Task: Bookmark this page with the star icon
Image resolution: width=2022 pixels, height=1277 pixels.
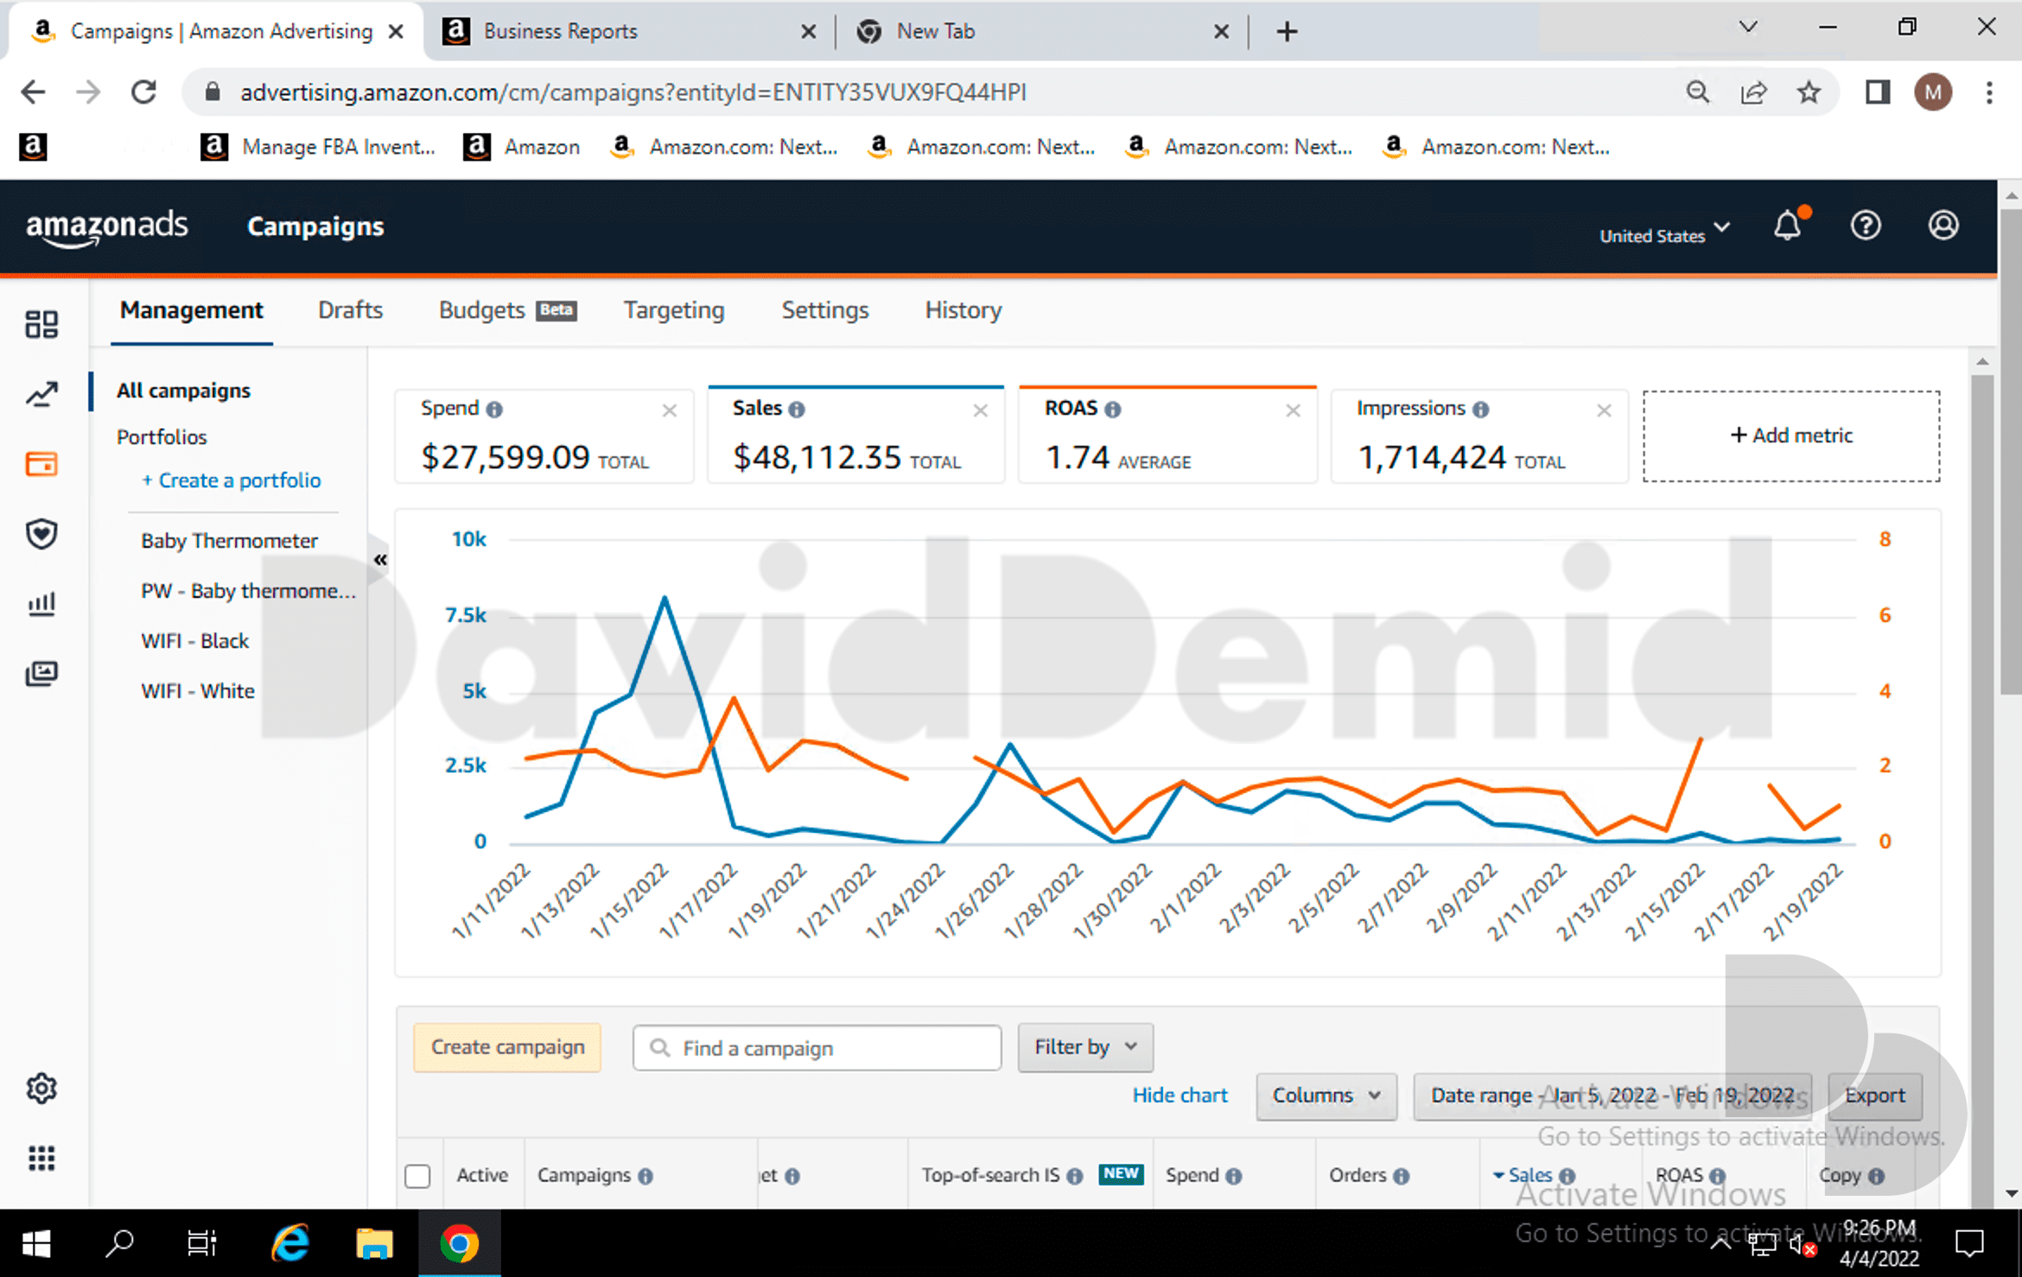Action: (x=1809, y=92)
